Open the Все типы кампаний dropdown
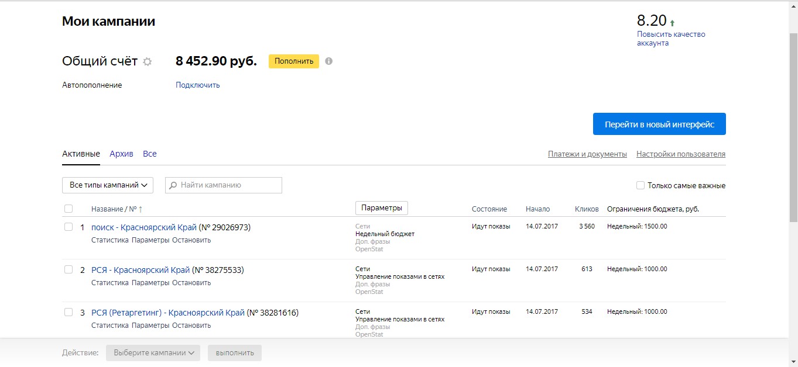Screen dimensions: 798x367 pos(108,185)
